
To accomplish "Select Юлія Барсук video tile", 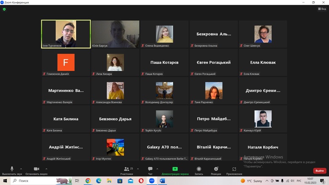I will pyautogui.click(x=115, y=34).
